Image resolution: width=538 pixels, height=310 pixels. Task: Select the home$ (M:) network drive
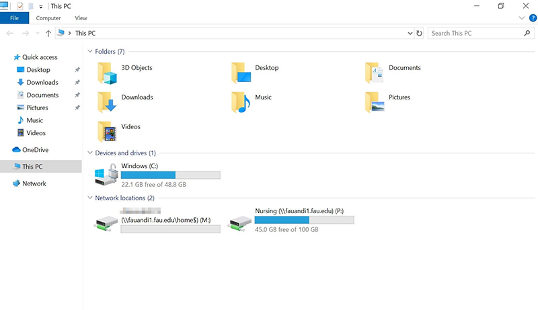pyautogui.click(x=107, y=221)
